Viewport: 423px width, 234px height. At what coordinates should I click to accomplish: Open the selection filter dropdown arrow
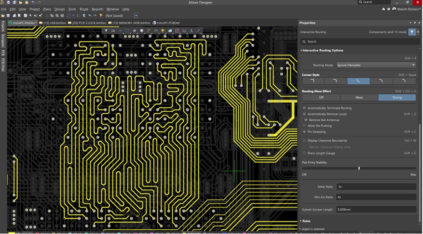pyautogui.click(x=418, y=32)
